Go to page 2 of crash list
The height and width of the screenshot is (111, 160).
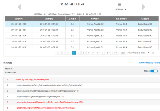(x=79, y=53)
